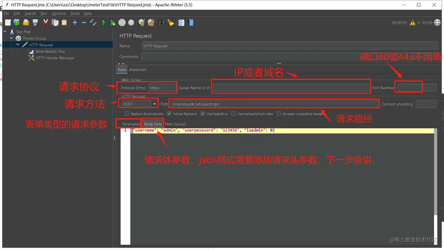Viewport: 444px width, 250px height.
Task: Open the Help menu
Action: pos(88,14)
